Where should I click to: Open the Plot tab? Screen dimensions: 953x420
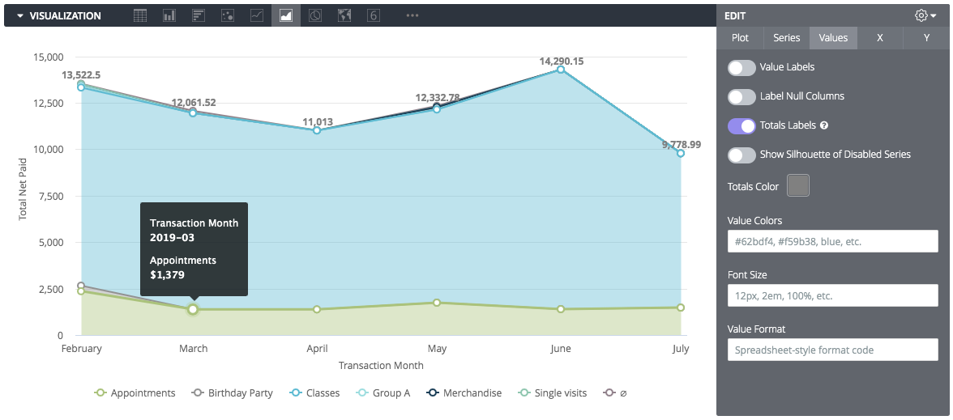pos(740,38)
